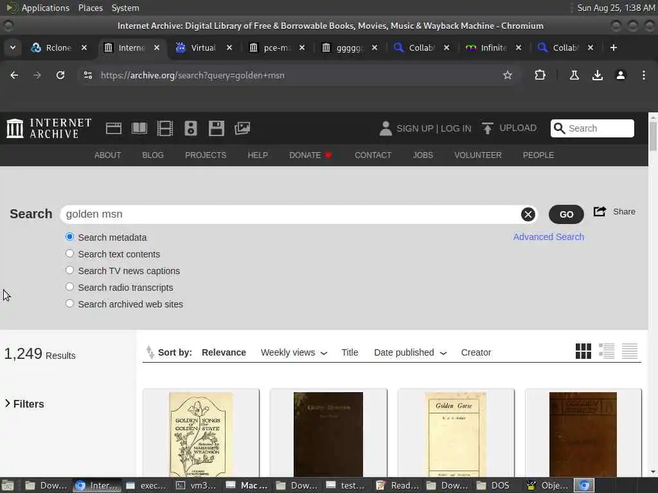Open the BLOG link
The width and height of the screenshot is (658, 493).
[x=153, y=155]
